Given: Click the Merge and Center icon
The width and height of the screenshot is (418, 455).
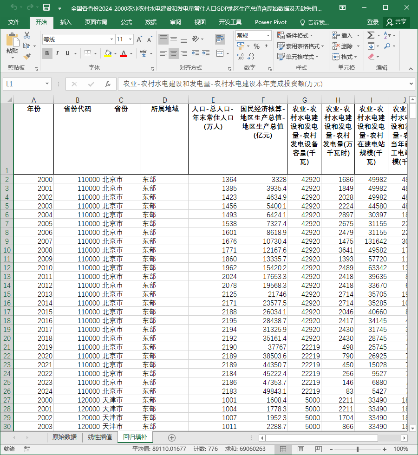Looking at the screenshot, I should coord(220,53).
